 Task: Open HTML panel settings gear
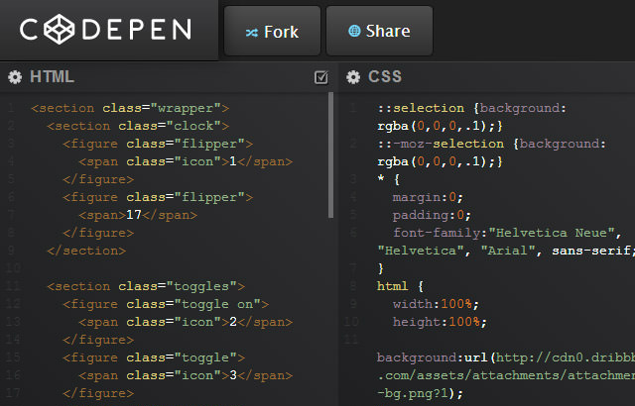[x=15, y=77]
